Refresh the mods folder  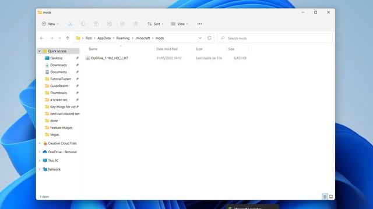pyautogui.click(x=209, y=38)
